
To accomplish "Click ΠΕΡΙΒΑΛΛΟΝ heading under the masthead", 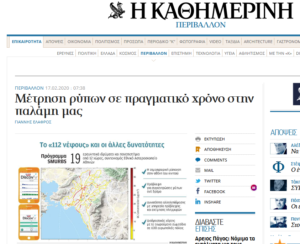I will point(200,25).
